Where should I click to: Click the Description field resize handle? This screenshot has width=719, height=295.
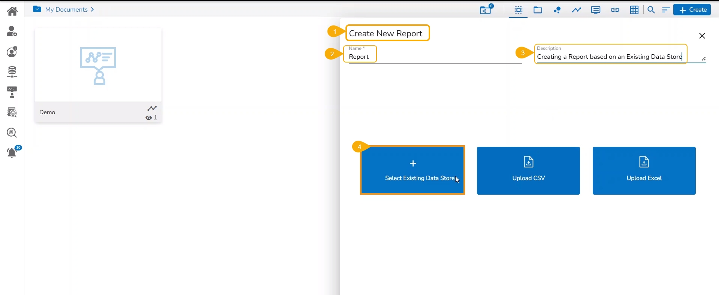[x=704, y=59]
